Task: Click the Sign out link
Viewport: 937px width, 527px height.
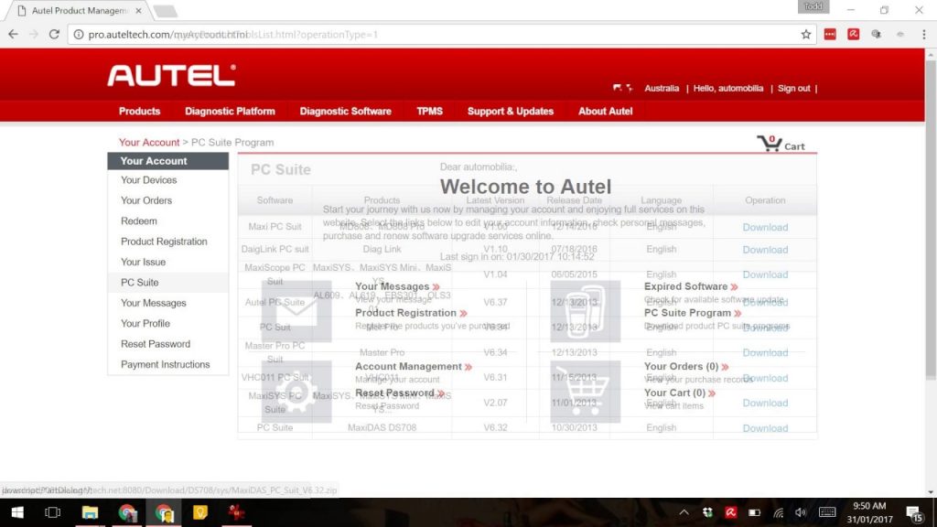Action: [x=793, y=88]
